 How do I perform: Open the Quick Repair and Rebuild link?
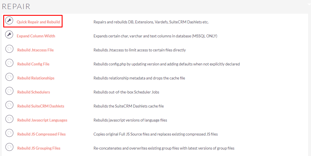38,22
